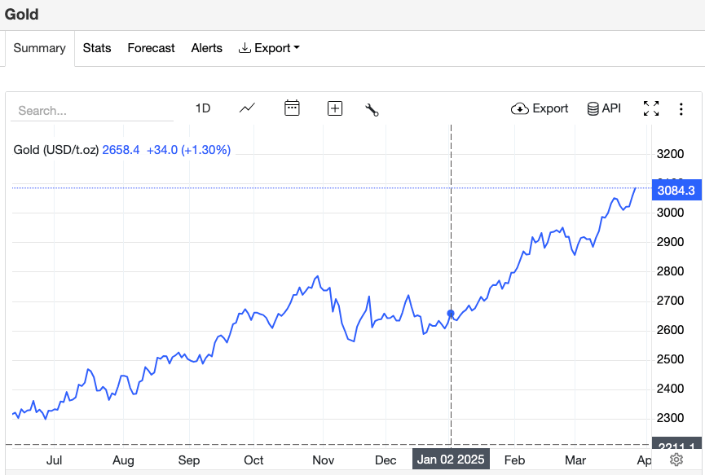Open the three-dot more options menu

coord(681,108)
